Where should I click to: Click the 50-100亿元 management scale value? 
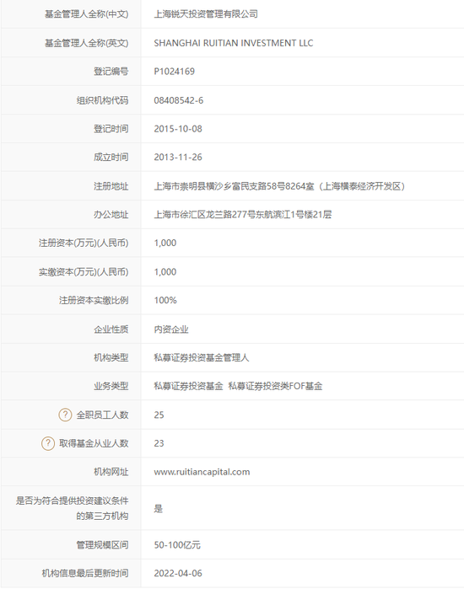coord(177,544)
